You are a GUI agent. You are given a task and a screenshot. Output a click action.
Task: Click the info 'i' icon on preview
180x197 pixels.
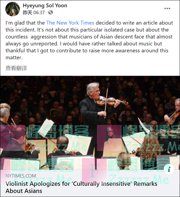[169, 169]
